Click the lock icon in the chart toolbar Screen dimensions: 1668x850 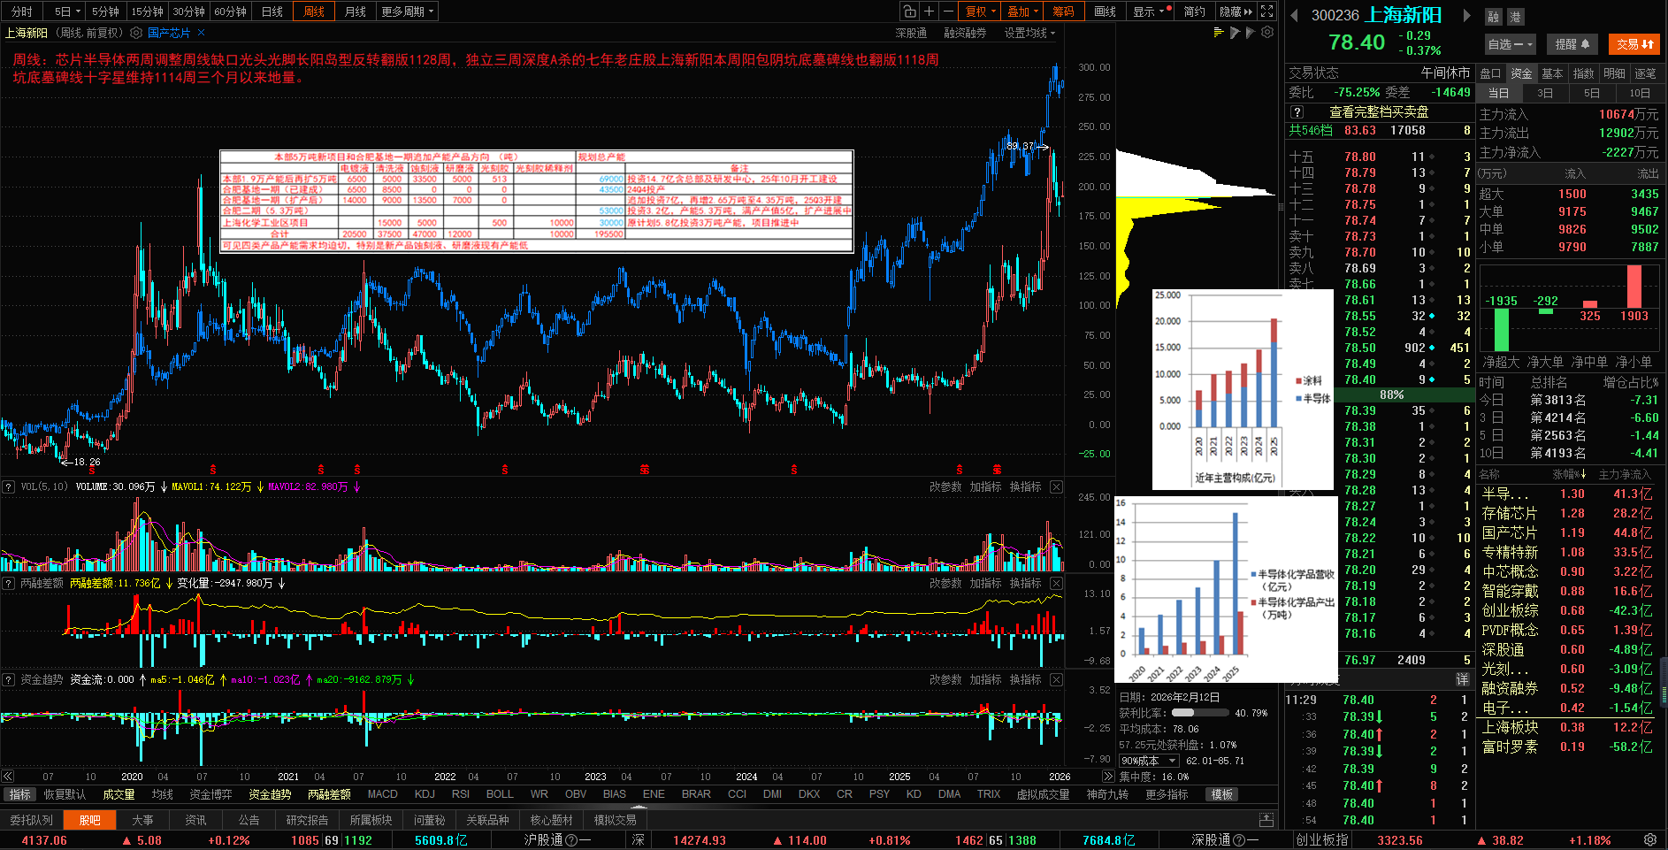click(x=909, y=11)
